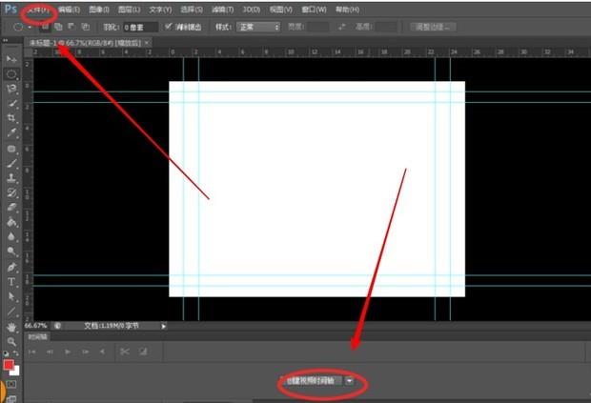
Task: Swap width and height arrows icon
Action: [341, 27]
